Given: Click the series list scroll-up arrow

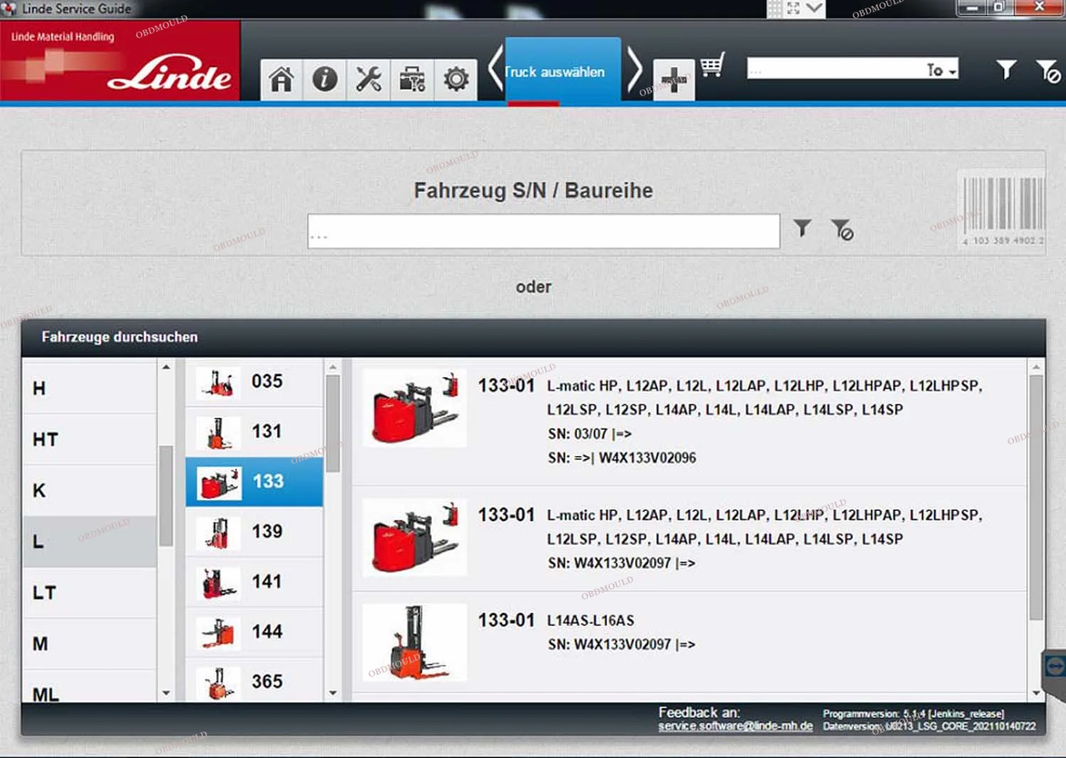Looking at the screenshot, I should click(333, 367).
